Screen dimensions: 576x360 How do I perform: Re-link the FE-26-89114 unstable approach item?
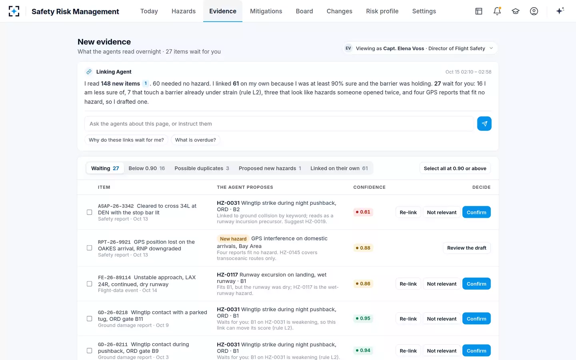pyautogui.click(x=408, y=284)
